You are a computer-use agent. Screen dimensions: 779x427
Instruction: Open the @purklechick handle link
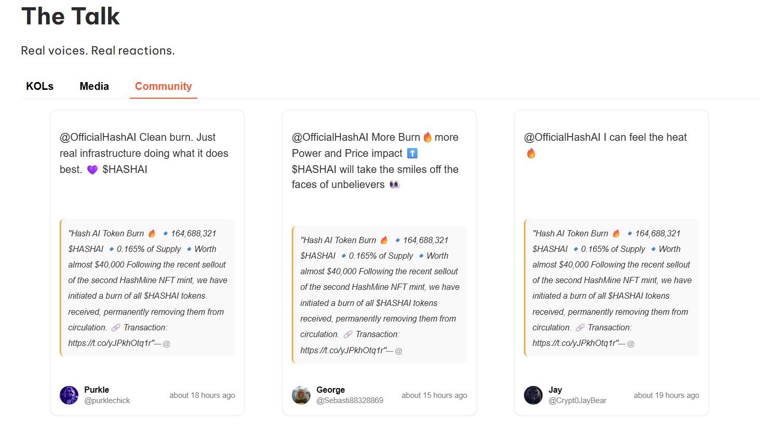(x=107, y=401)
